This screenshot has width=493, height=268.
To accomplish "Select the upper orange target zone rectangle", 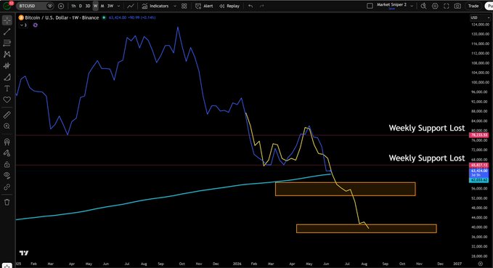I will 345,189.
